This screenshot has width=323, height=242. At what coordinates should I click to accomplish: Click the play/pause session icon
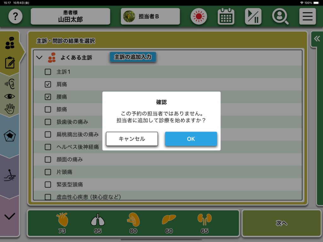click(253, 16)
